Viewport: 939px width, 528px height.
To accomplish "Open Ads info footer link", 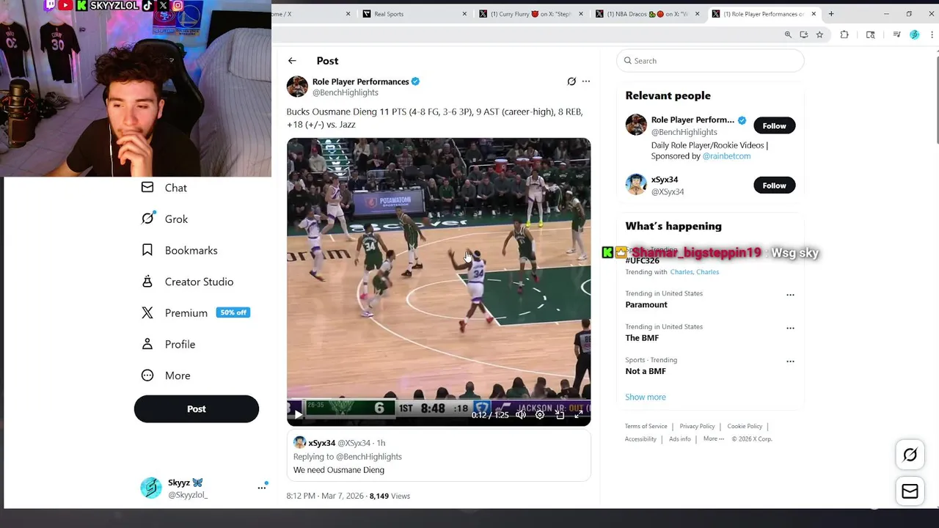I will point(680,439).
